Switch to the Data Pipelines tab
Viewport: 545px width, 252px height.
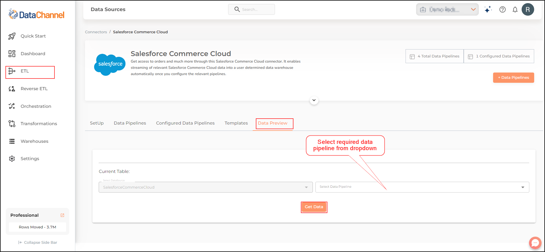(x=130, y=123)
